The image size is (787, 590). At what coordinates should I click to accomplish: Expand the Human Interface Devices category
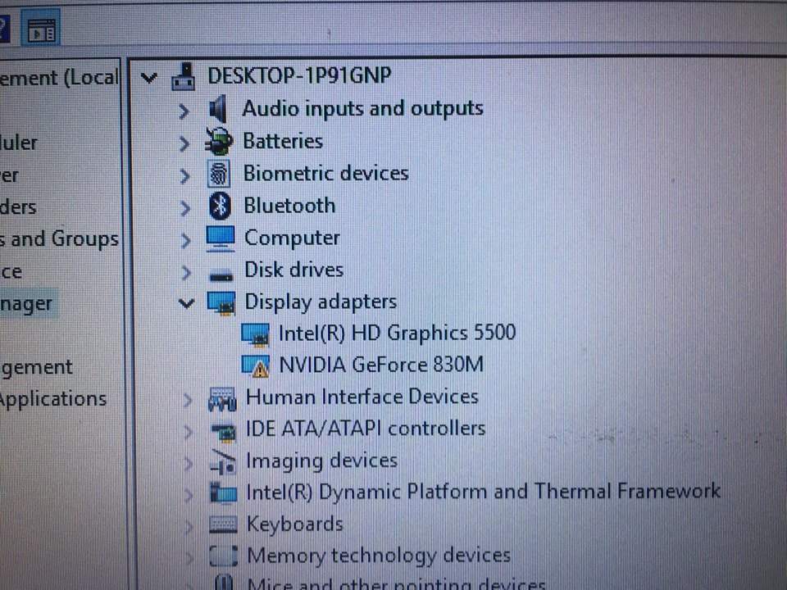pos(187,399)
